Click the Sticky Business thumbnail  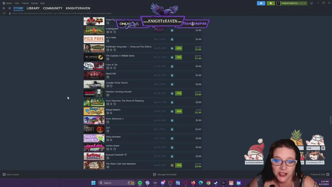click(94, 138)
